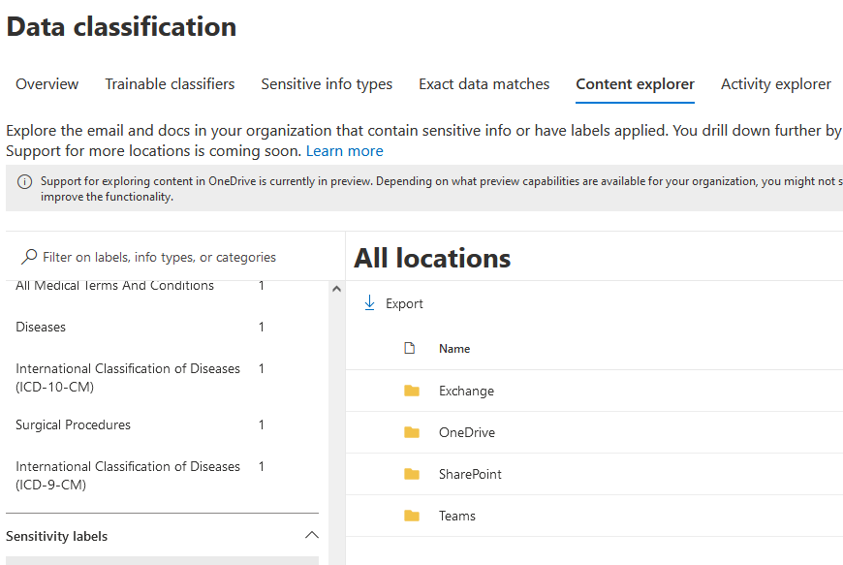Open the Exact data matches tab

click(484, 84)
